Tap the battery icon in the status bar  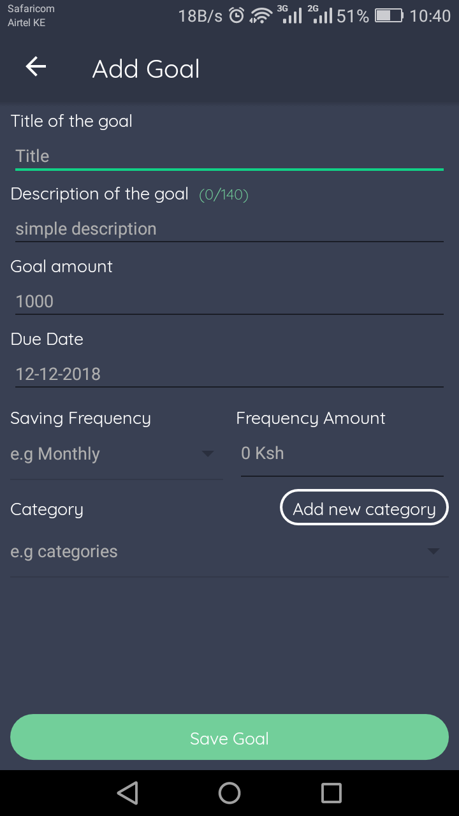click(389, 16)
